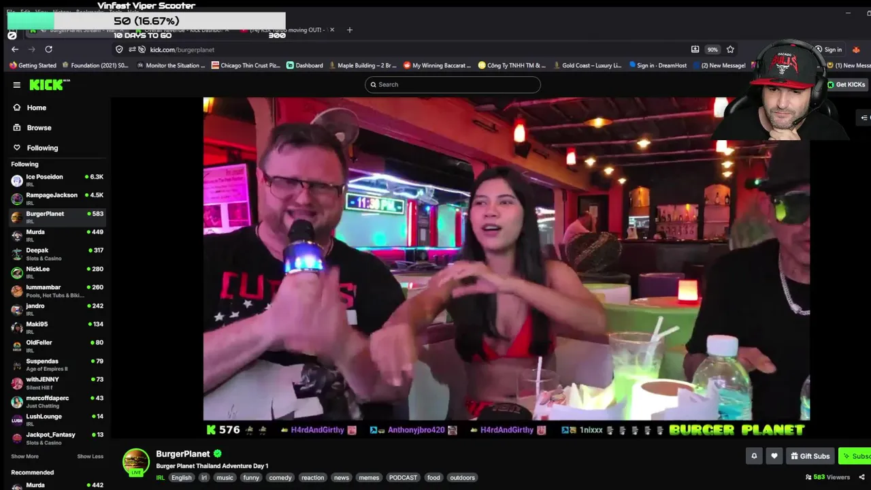Select the memes tag
Image resolution: width=871 pixels, height=490 pixels.
pyautogui.click(x=369, y=478)
